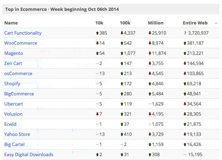Select the value 19,133 in Yahoo Store row

click(x=194, y=134)
